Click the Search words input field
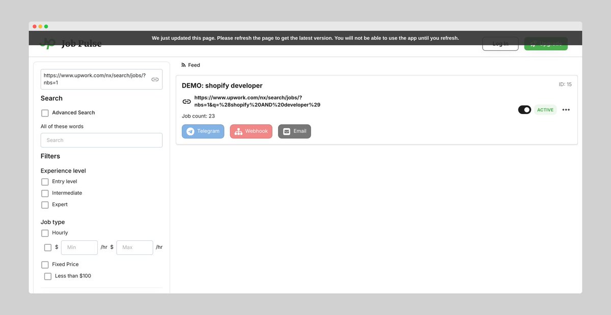The width and height of the screenshot is (611, 315). 101,140
